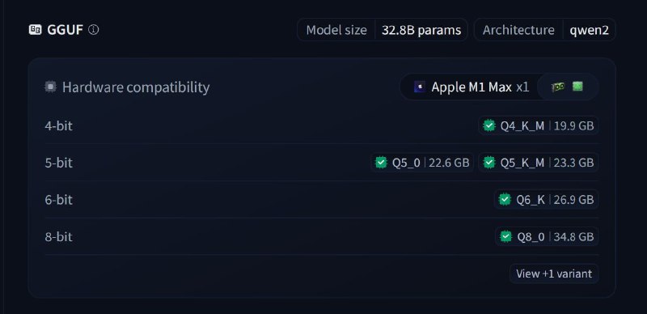The height and width of the screenshot is (314, 647).
Task: Click the compatibility check badge on Q6_K
Action: coord(505,200)
